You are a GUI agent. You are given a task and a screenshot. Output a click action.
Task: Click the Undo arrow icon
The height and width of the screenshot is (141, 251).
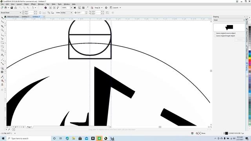pyautogui.click(x=33, y=8)
